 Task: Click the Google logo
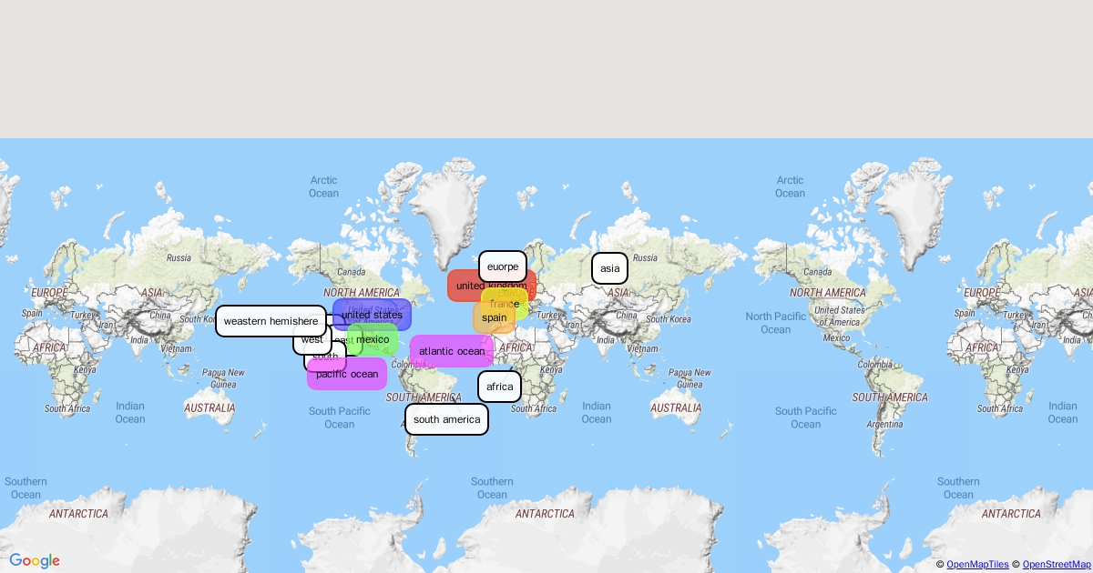click(35, 560)
